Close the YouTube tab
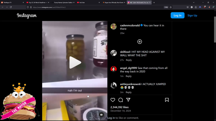The width and height of the screenshot is (216, 121). [x=99, y=2]
